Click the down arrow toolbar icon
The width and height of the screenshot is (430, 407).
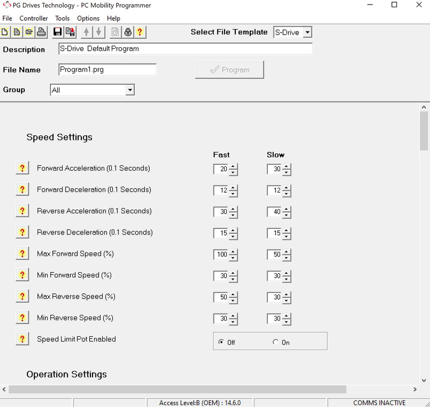point(99,32)
